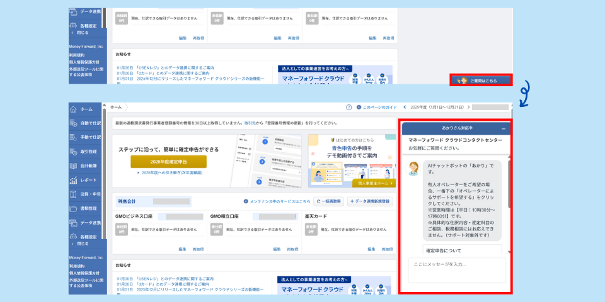
Task: Open レポート in the sidebar
Action: coord(85,180)
